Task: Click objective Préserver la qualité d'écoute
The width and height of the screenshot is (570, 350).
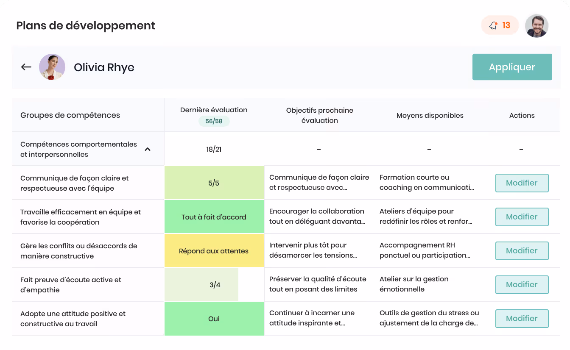Action: [x=318, y=284]
